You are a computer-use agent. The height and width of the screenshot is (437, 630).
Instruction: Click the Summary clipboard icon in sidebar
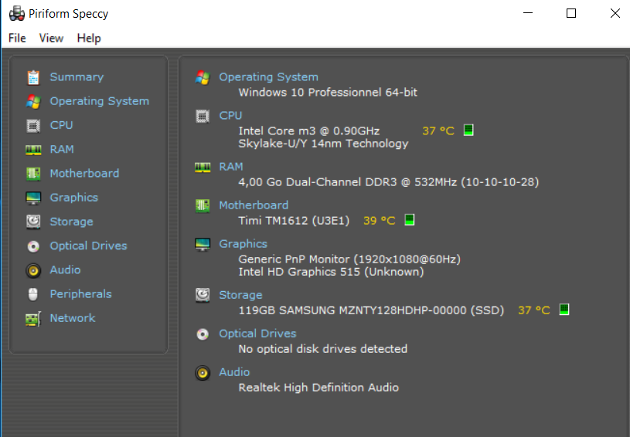tap(33, 77)
